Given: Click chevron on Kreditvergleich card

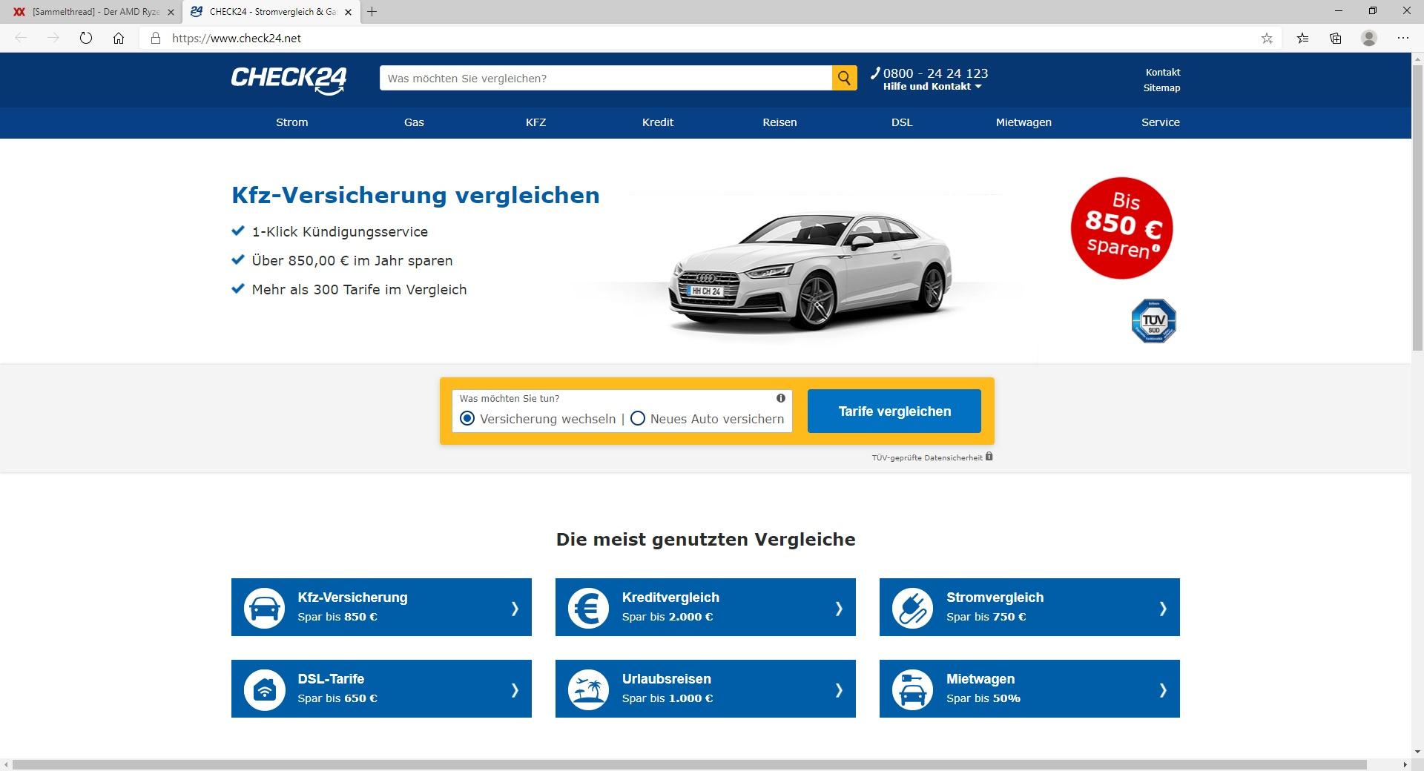Looking at the screenshot, I should tap(839, 609).
